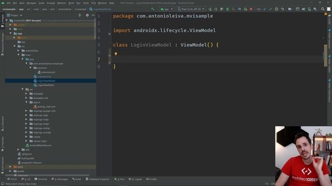Place cursor on editor line 7
Screen dimensions: 332x186
tap(218, 59)
